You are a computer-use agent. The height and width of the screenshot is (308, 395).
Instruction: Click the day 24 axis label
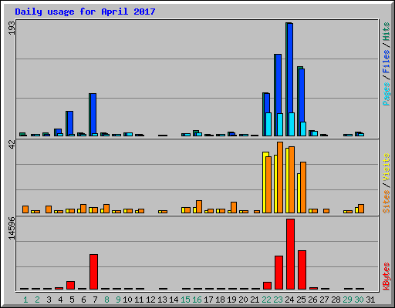(289, 300)
